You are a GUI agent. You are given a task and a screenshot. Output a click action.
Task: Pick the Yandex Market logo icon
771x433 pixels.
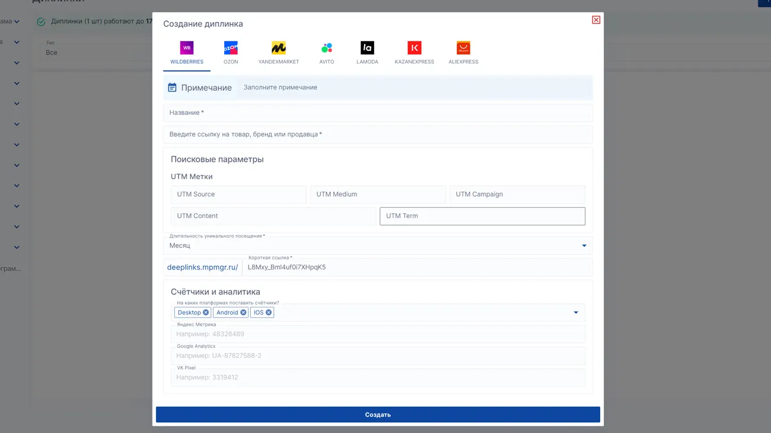tap(279, 48)
